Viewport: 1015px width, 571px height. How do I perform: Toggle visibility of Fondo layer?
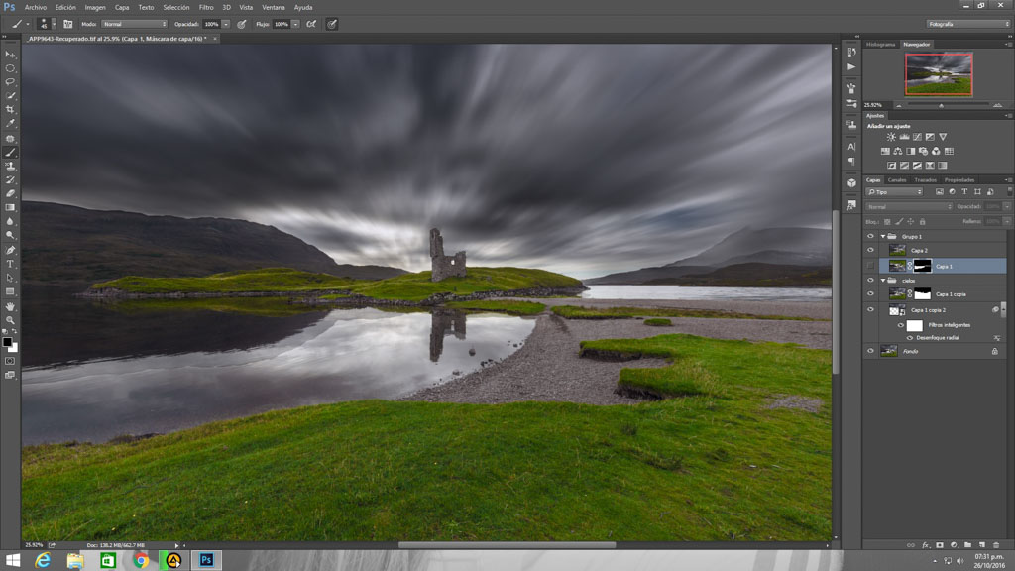coord(870,351)
